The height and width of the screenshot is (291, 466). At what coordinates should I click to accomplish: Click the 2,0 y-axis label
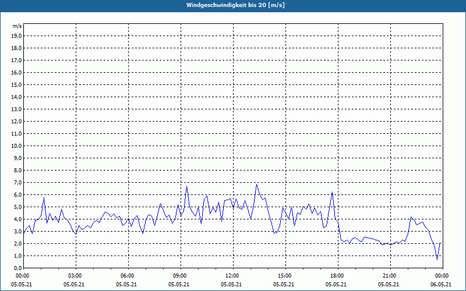click(17, 244)
